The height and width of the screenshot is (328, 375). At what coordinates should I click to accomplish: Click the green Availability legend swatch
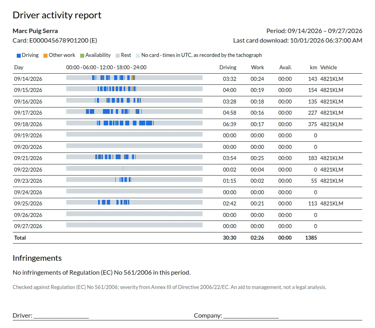[82, 56]
